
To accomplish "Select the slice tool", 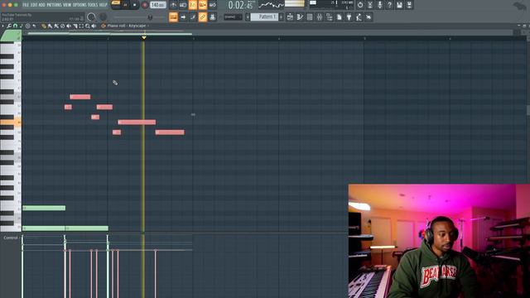I will [75, 26].
